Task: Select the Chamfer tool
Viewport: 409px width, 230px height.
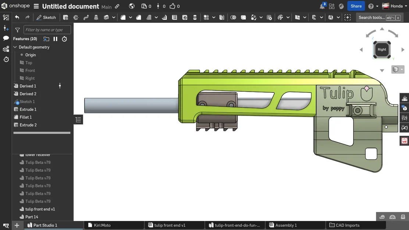Action: pos(139,18)
